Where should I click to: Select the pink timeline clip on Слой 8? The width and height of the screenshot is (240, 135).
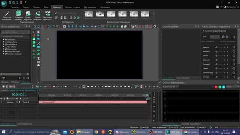tap(93, 102)
